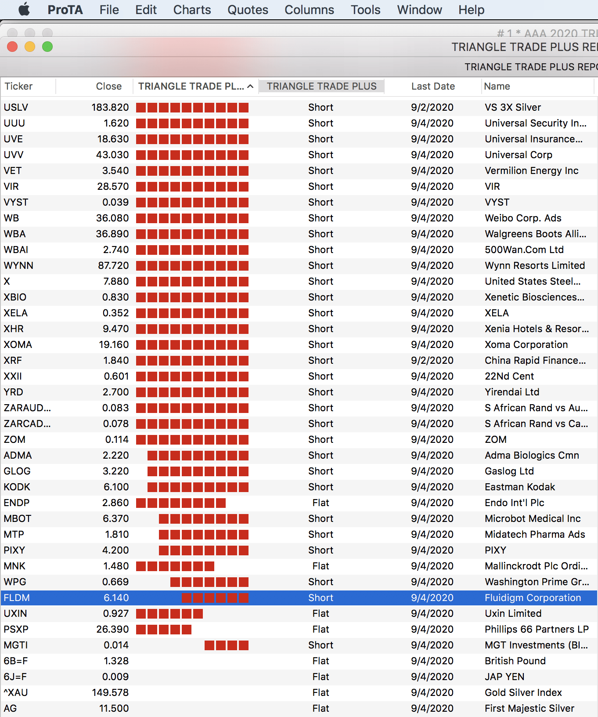Select the WPG ticker row
This screenshot has height=717, width=598.
point(299,582)
